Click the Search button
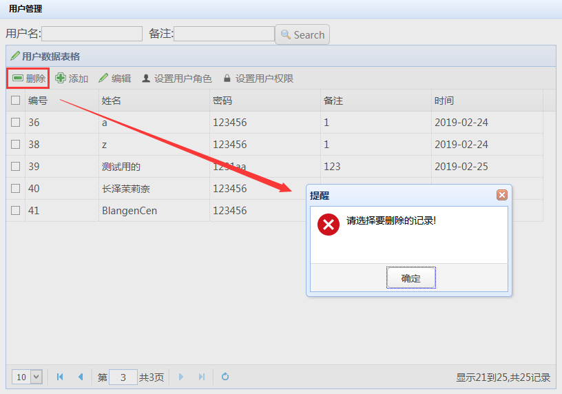Screen dimensions: 562x394 click(302, 34)
